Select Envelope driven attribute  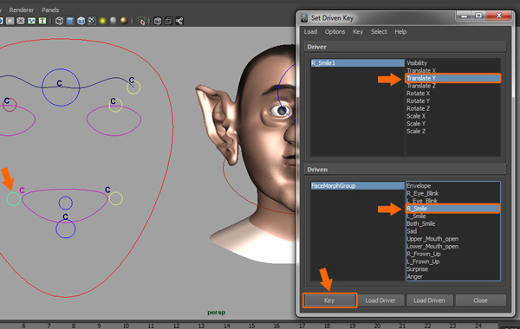click(x=419, y=186)
